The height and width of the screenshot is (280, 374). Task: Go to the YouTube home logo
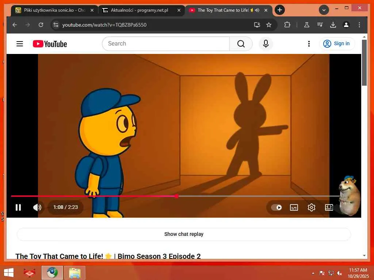coord(50,44)
